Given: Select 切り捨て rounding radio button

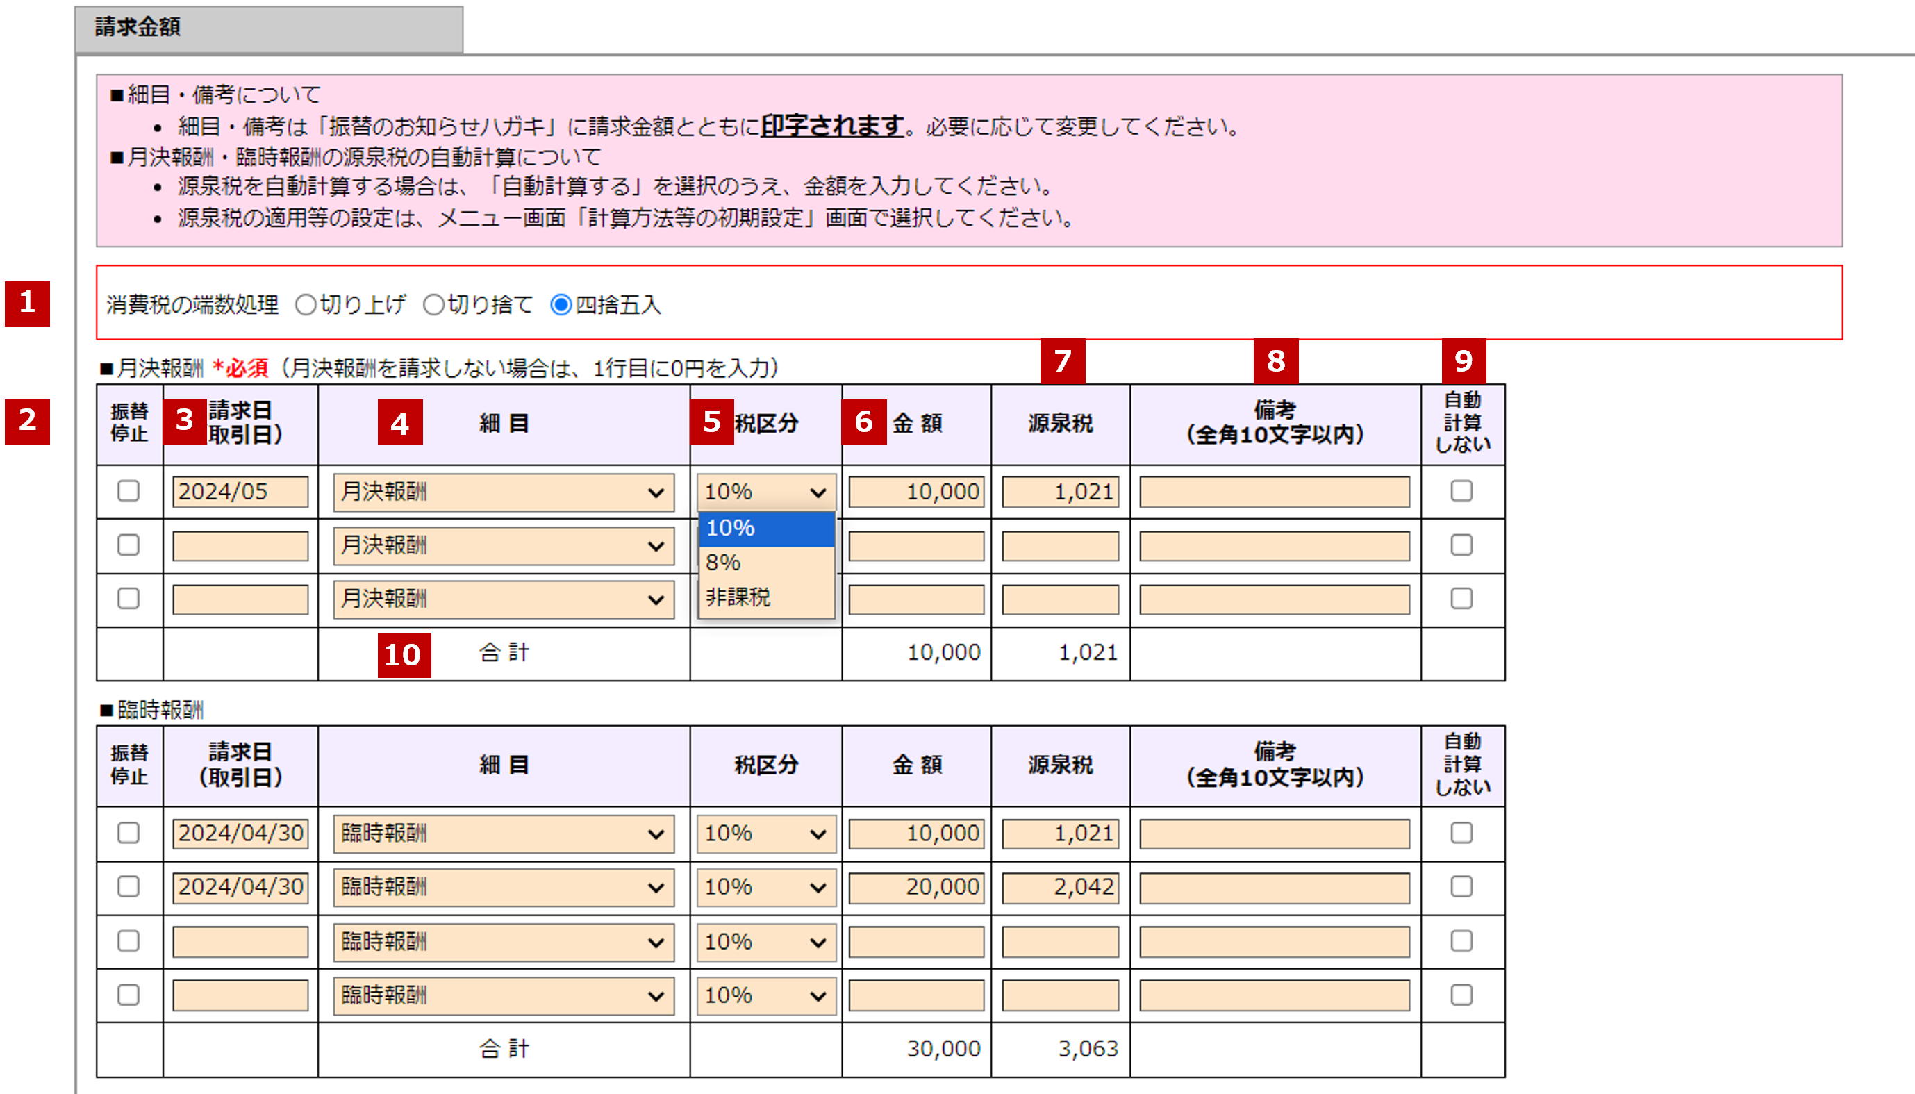Looking at the screenshot, I should coord(433,305).
